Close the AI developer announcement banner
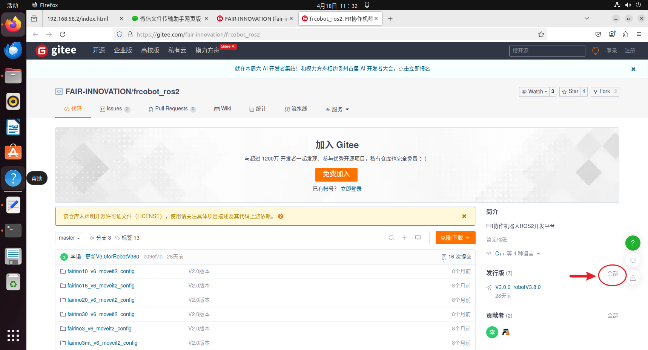The height and width of the screenshot is (350, 648). [633, 69]
